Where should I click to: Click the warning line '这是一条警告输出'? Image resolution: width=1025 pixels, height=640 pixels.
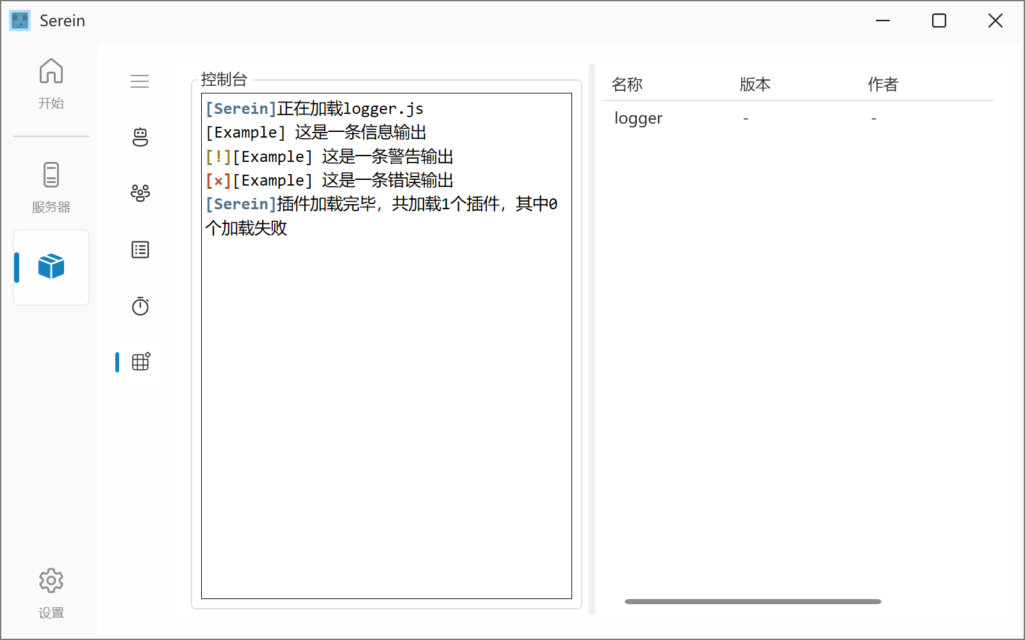[x=388, y=157]
